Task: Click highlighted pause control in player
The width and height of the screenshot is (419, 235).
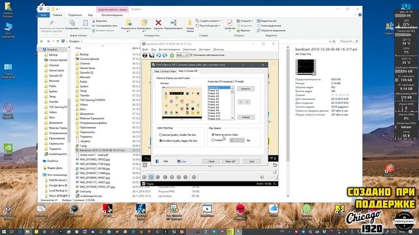Action: (x=151, y=177)
